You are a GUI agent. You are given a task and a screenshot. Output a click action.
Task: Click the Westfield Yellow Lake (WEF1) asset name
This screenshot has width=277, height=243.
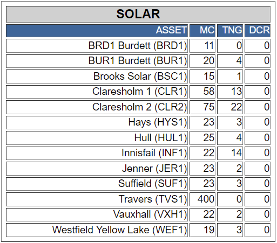pyautogui.click(x=119, y=230)
